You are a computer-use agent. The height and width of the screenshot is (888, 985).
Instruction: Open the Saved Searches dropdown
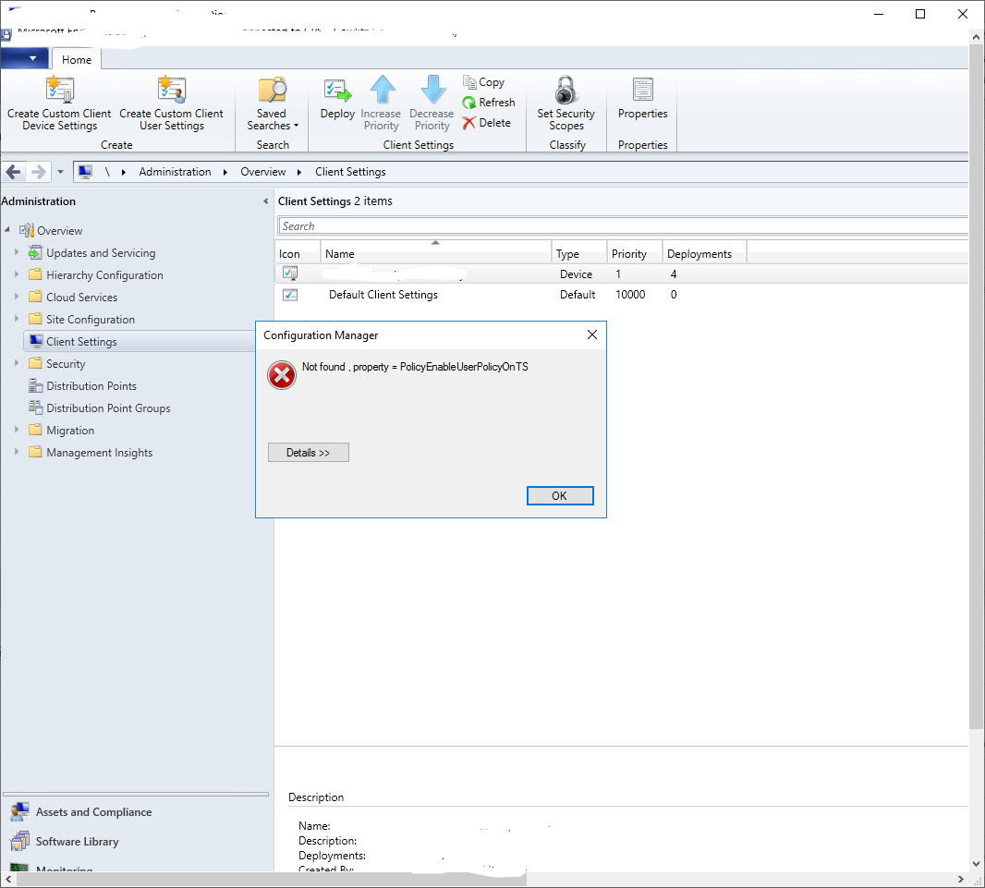[x=272, y=104]
